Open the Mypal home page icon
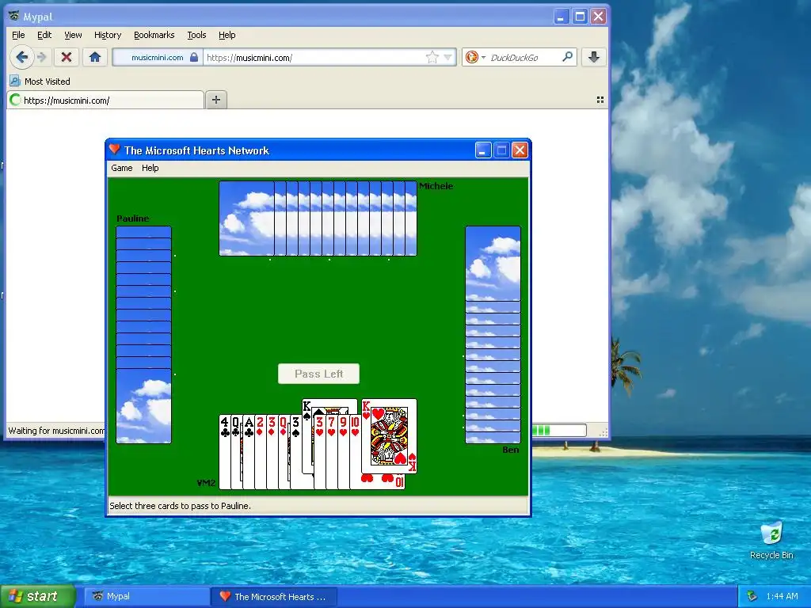 click(95, 57)
